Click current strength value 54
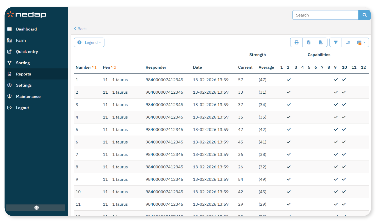Viewport: 377px width, 224px height. tap(241, 179)
